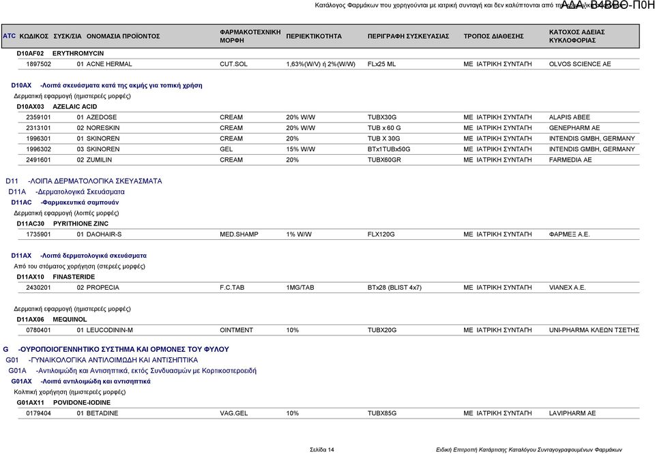Select the F.C.TAB form cell
Image resolution: width=655 pixels, height=454 pixels.
(x=232, y=288)
